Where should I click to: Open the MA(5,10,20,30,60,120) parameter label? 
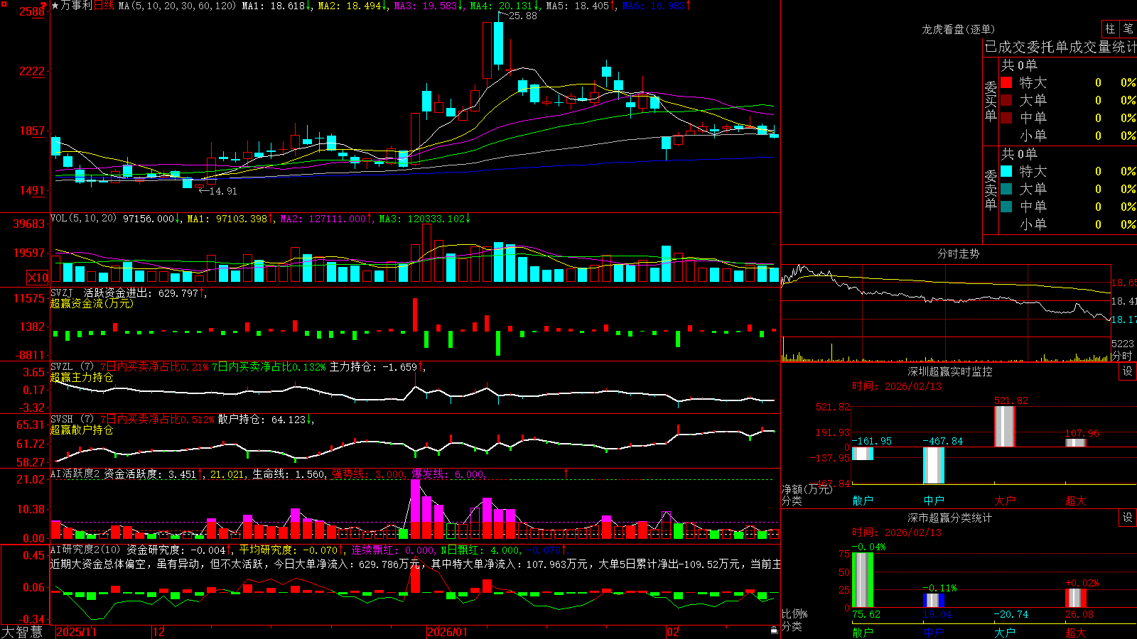click(177, 6)
